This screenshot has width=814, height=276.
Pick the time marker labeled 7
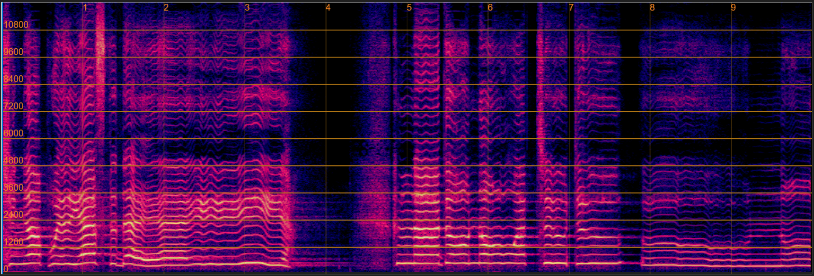571,8
